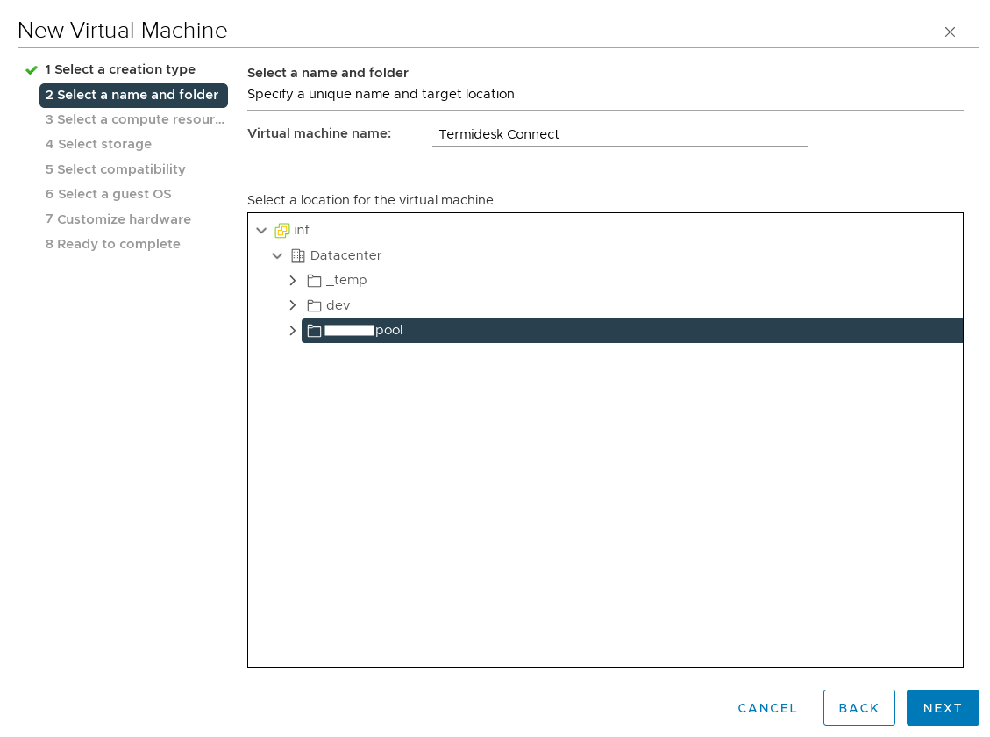990x737 pixels.
Task: Collapse the inf tree node
Action: pos(261,231)
